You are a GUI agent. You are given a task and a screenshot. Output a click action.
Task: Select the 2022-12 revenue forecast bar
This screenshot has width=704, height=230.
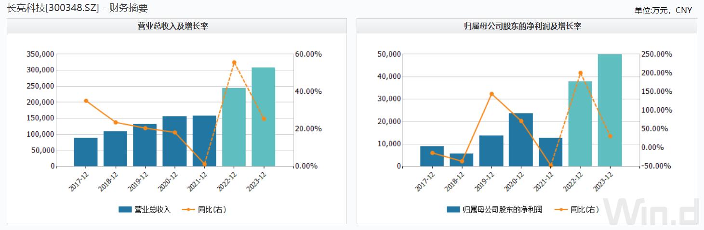point(234,127)
